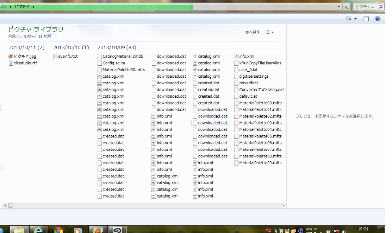Select the sysinfo.txt file icon
392x233 pixels.
[x=55, y=56]
